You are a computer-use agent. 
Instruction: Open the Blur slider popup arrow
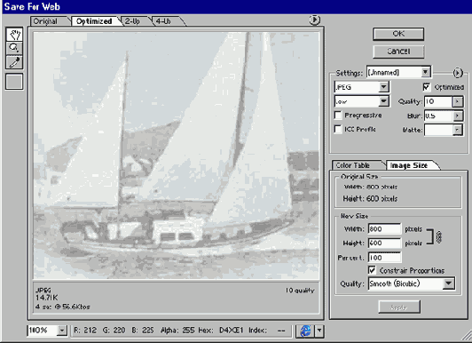coord(457,116)
